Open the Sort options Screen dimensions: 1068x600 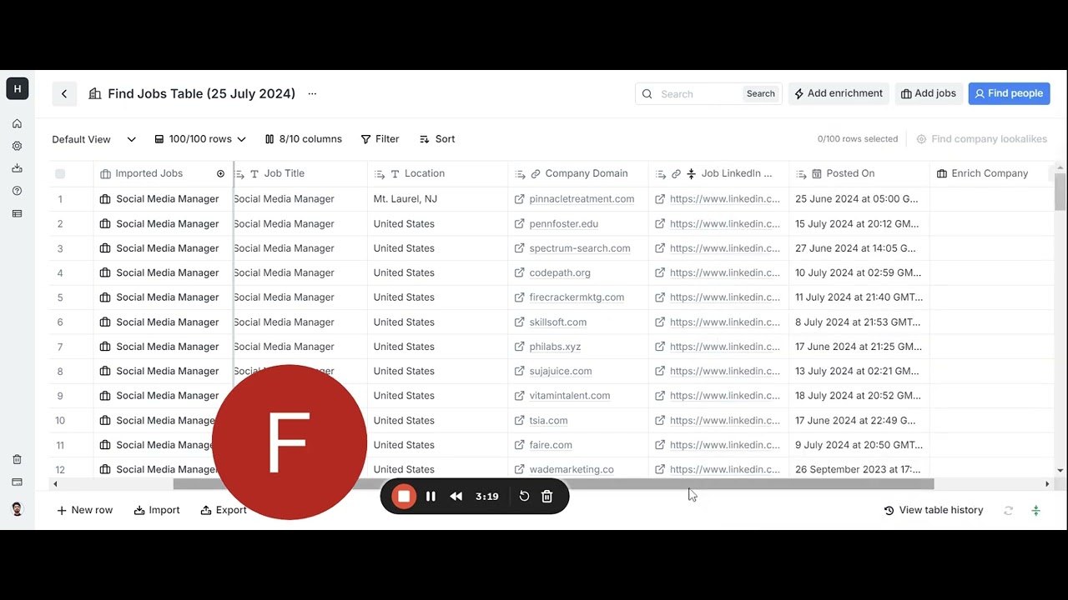pyautogui.click(x=437, y=139)
